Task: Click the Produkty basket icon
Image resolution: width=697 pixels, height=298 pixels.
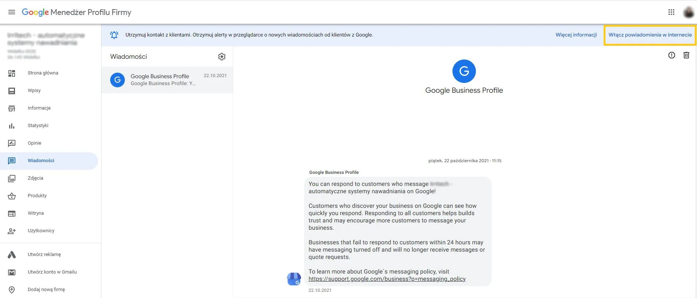Action: click(x=12, y=196)
